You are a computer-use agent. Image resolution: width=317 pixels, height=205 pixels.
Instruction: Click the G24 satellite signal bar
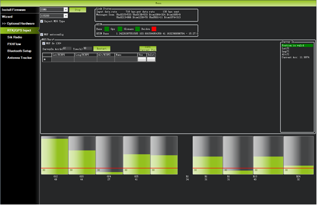[x=109, y=155]
